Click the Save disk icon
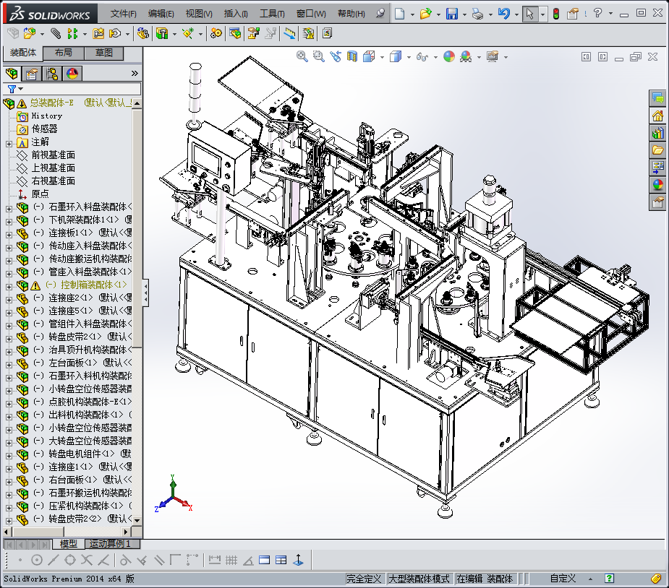Image resolution: width=669 pixels, height=588 pixels. [x=452, y=14]
